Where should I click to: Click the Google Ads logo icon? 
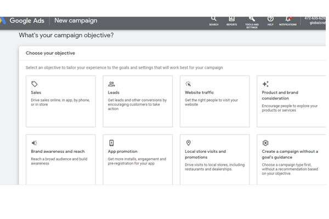pos(3,21)
